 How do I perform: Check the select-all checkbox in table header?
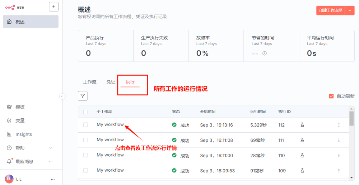(85, 112)
